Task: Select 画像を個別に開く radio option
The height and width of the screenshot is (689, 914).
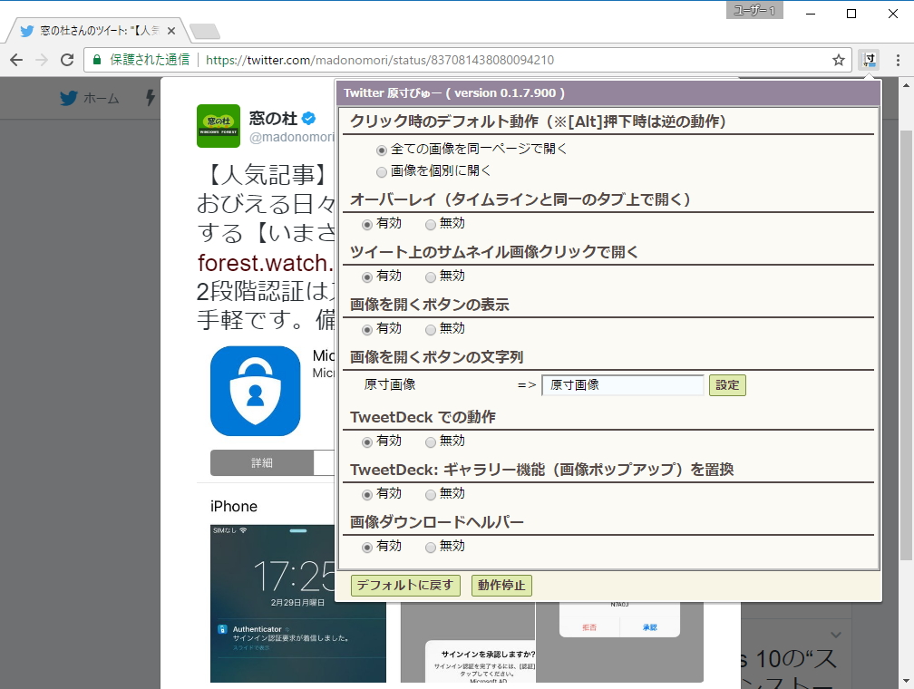Action: pos(381,170)
